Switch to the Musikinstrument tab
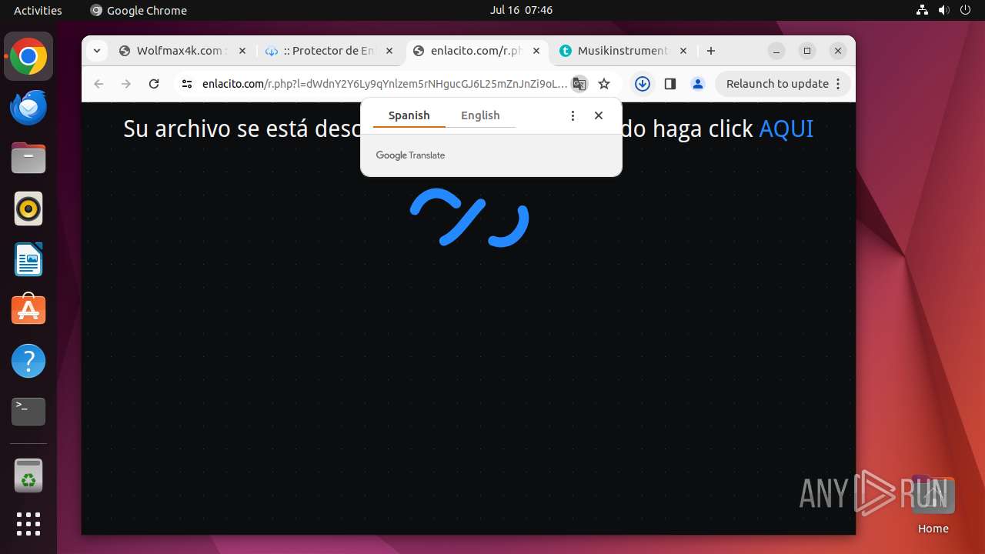The width and height of the screenshot is (985, 554). [622, 51]
